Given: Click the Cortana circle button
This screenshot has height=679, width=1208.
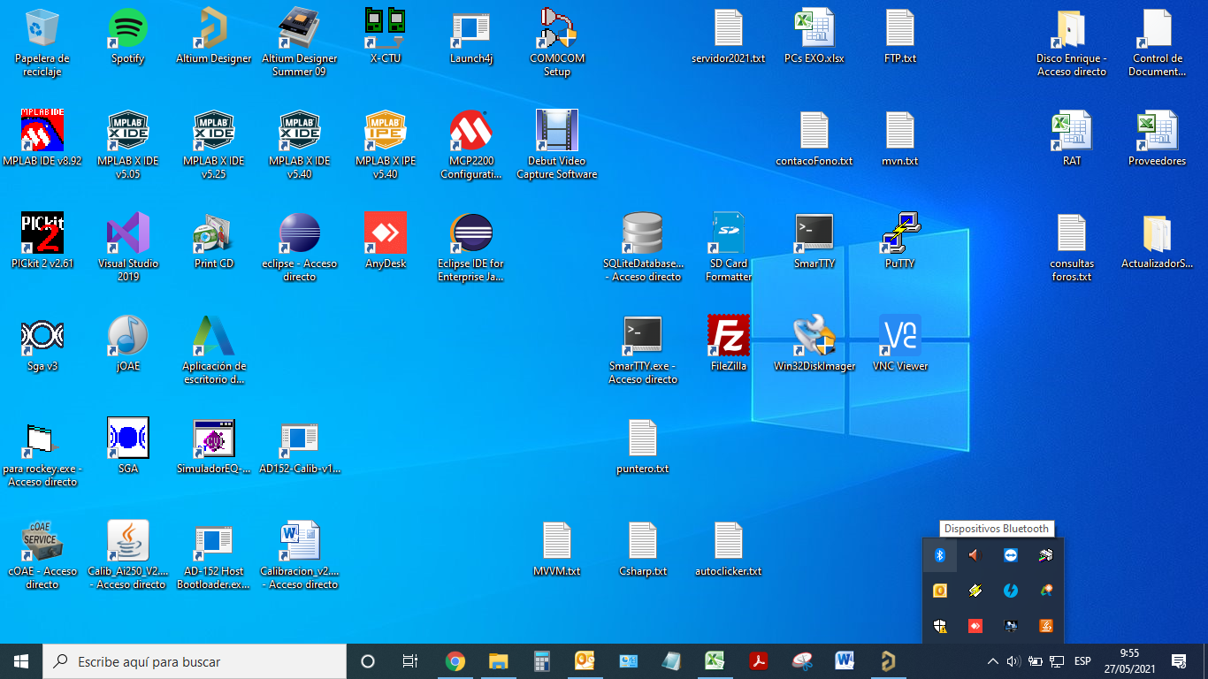Looking at the screenshot, I should pyautogui.click(x=368, y=661).
